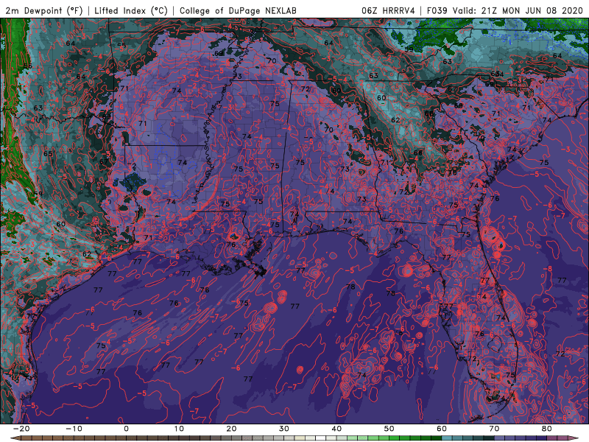The width and height of the screenshot is (589, 442).
Task: Click the '-10' colorbar tick label
Action: [x=74, y=429]
